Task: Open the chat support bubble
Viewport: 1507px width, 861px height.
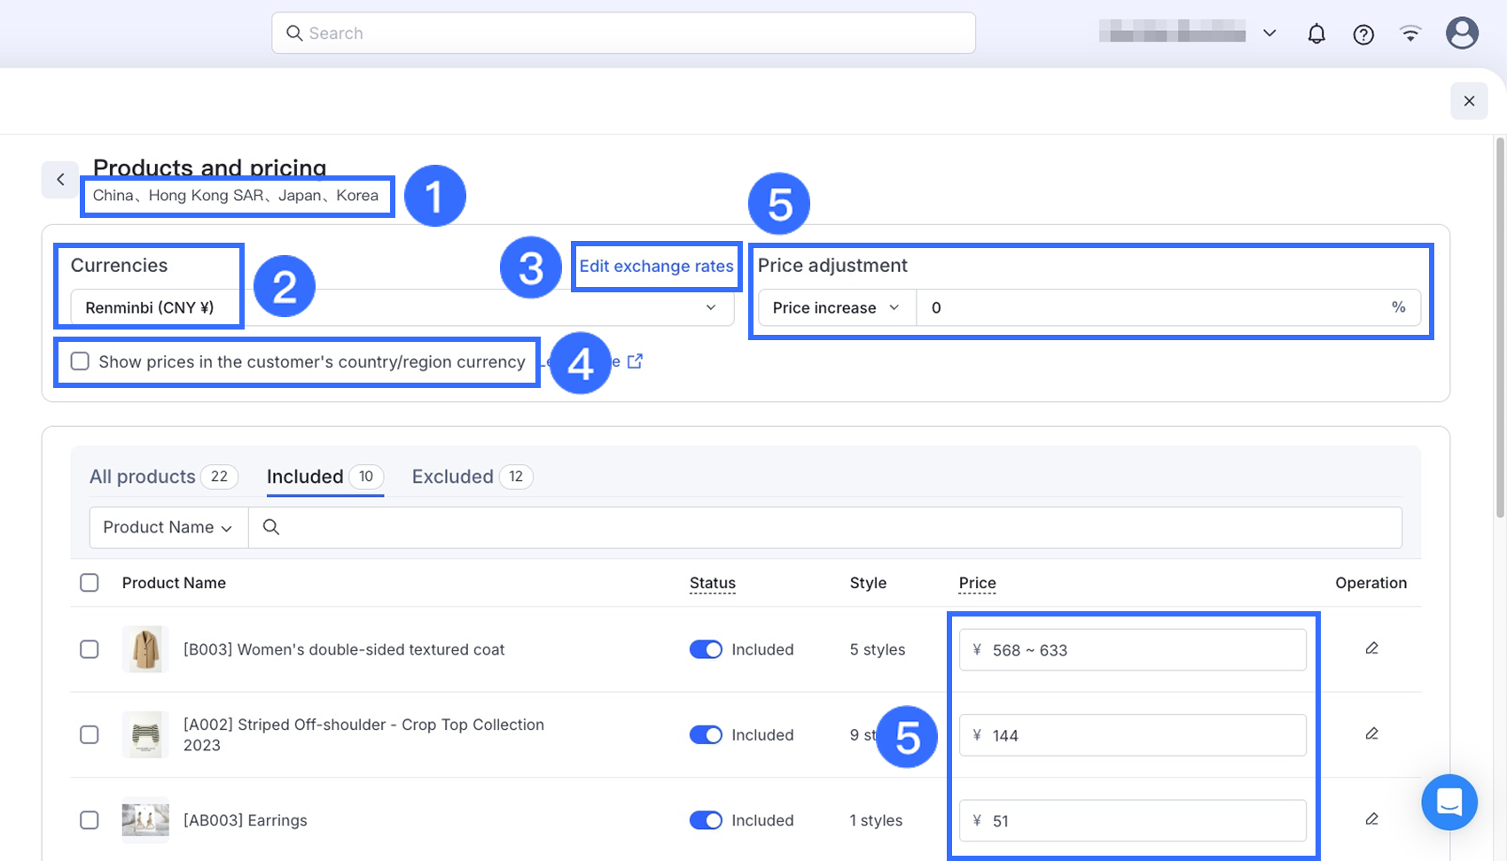Action: 1448,802
